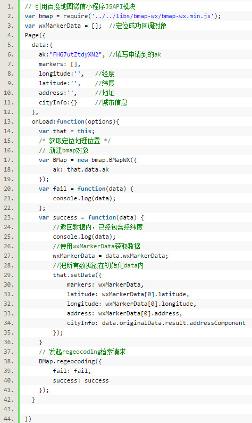The image size is (252, 423).
Task: Click the ak string "FHG7utZtdyXN2"
Action: click(x=75, y=54)
